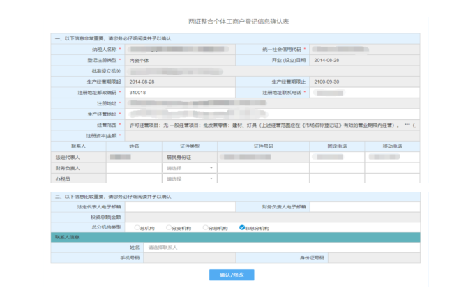Viewport: 459px width, 297px height.
Task: Click the 财务负责人 固定电话 field
Action: [338, 168]
